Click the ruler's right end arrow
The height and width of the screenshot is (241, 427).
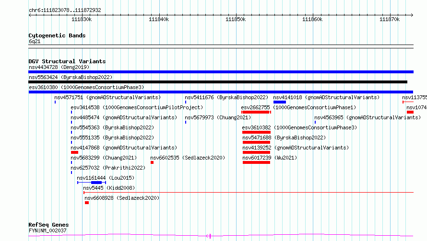[412, 15]
